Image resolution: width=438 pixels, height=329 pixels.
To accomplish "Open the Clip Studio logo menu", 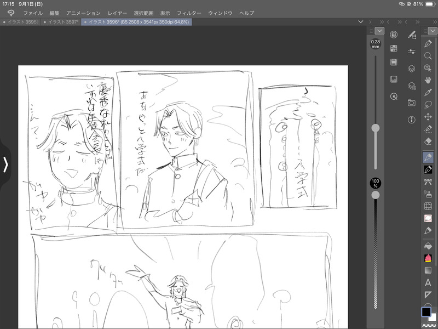I will click(11, 13).
